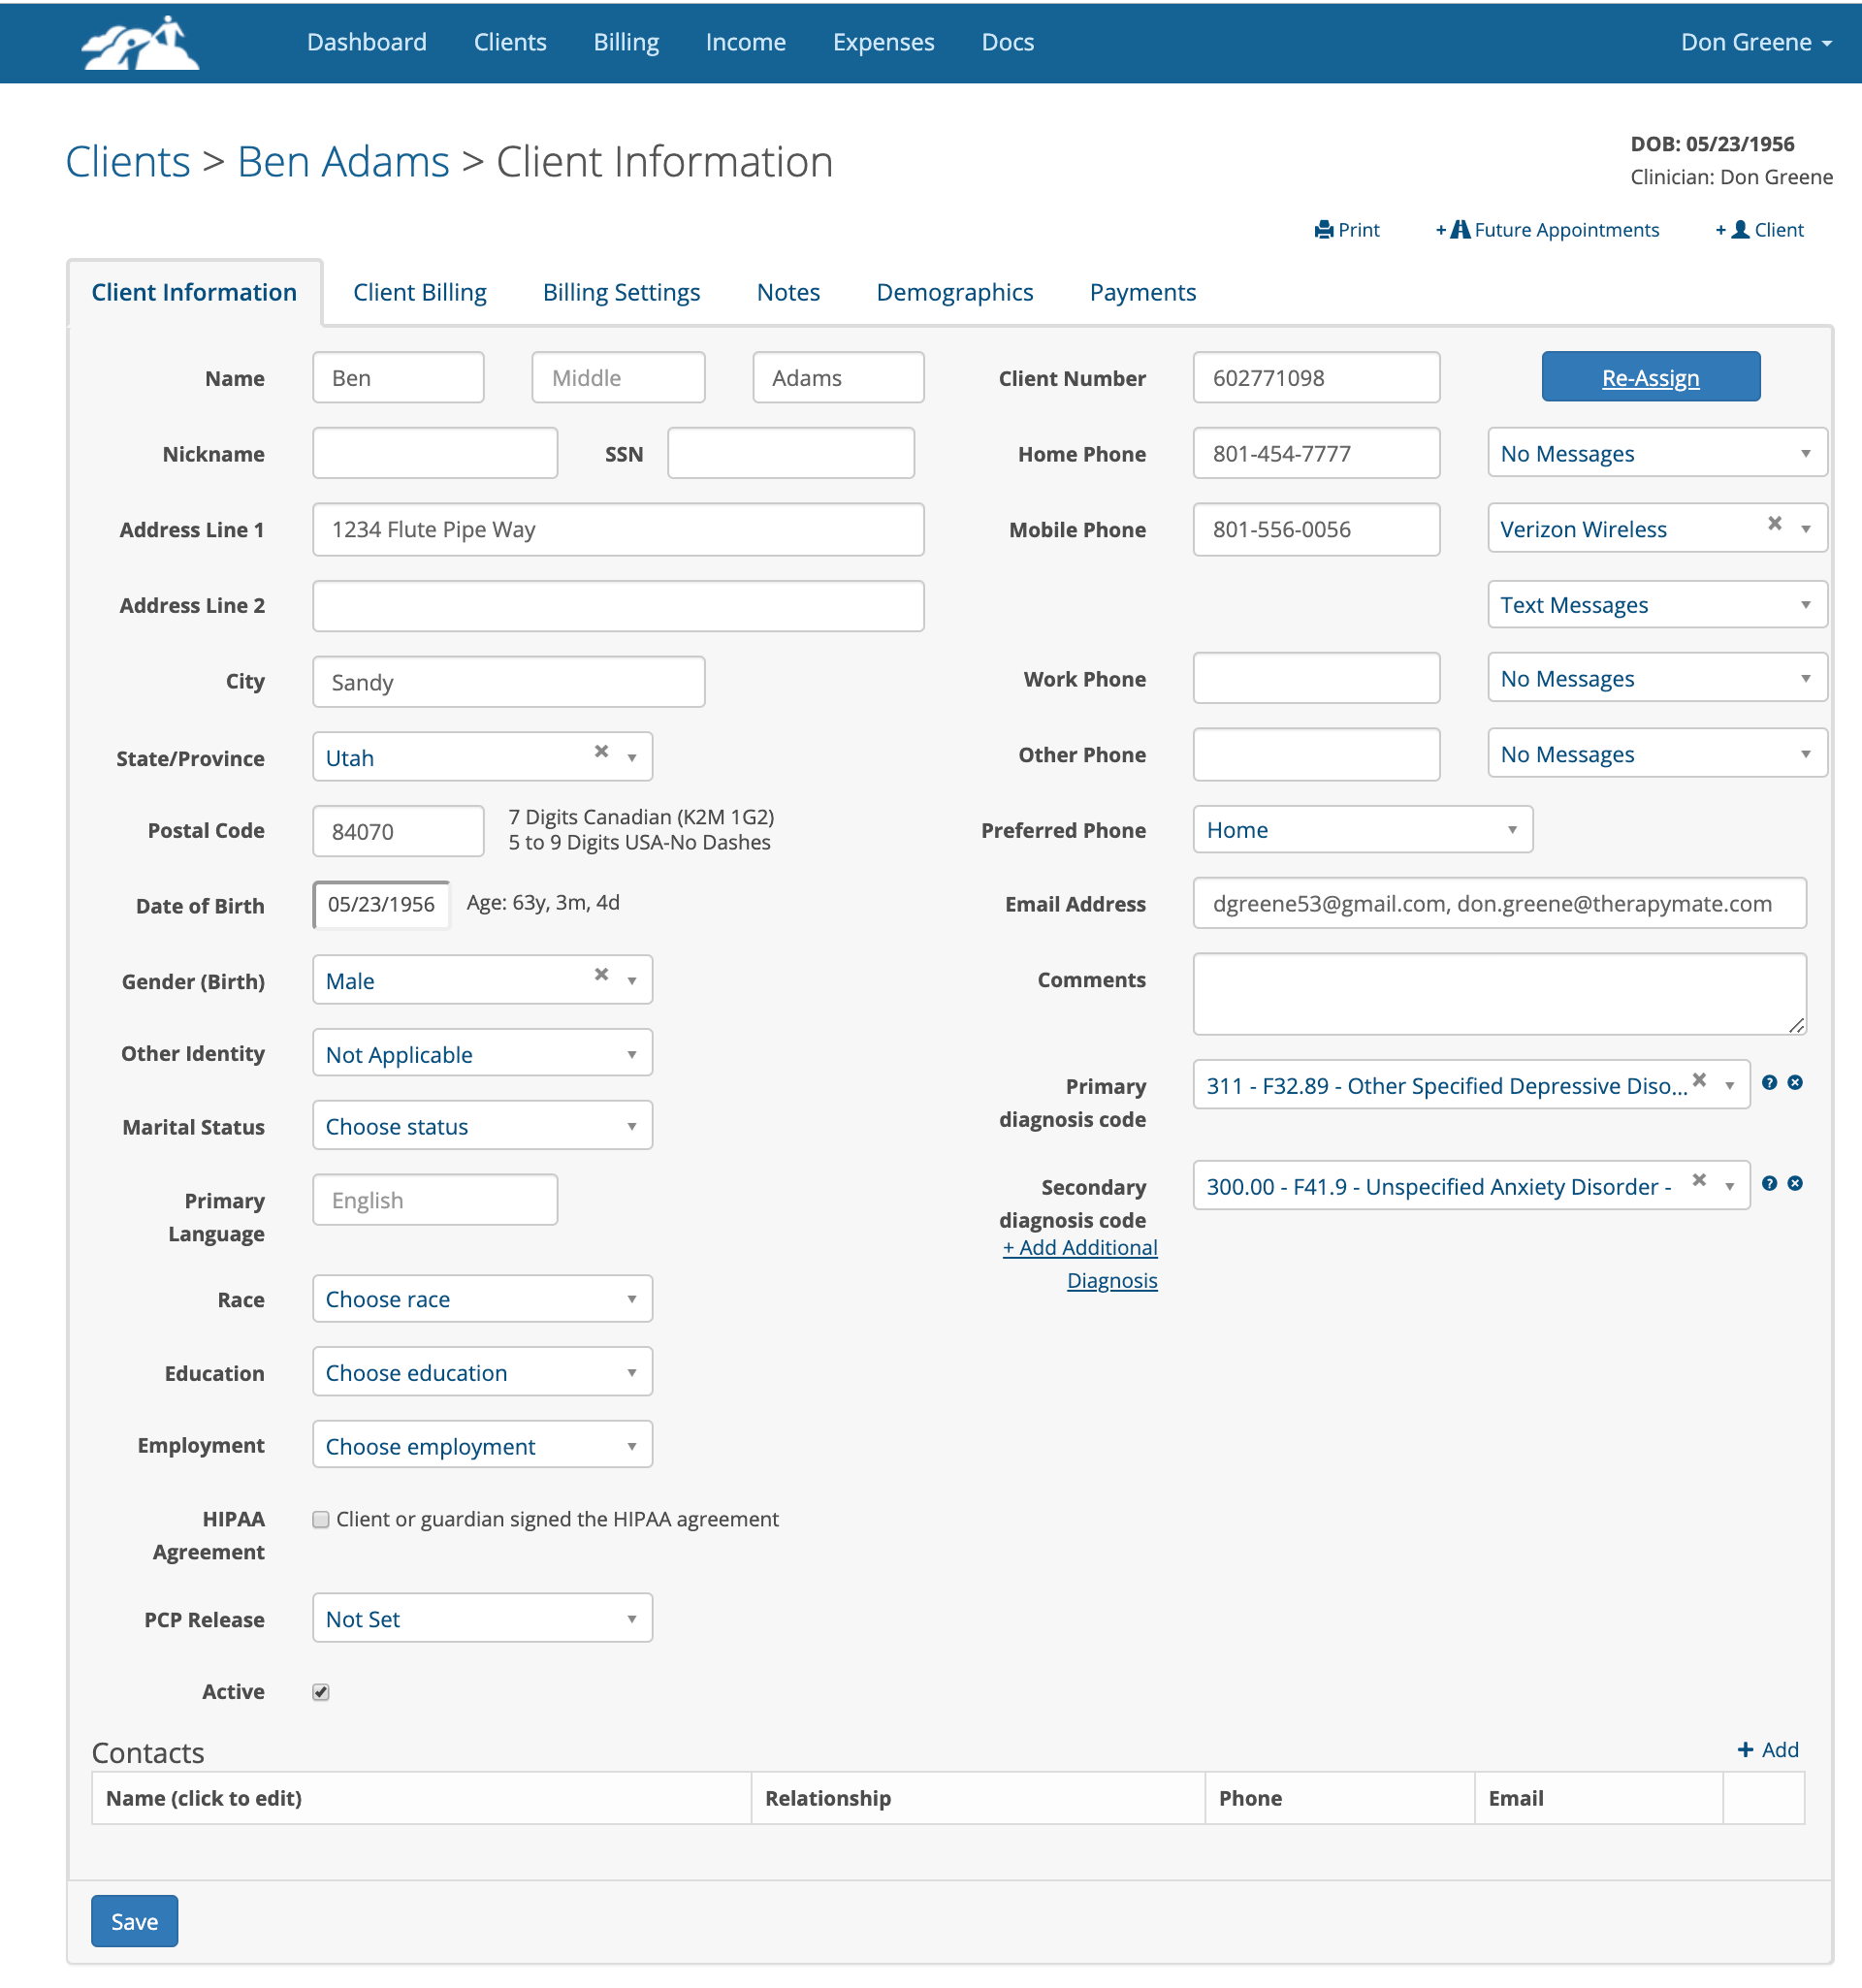This screenshot has height=1988, width=1862.
Task: Open the Billing menu item
Action: click(x=626, y=42)
